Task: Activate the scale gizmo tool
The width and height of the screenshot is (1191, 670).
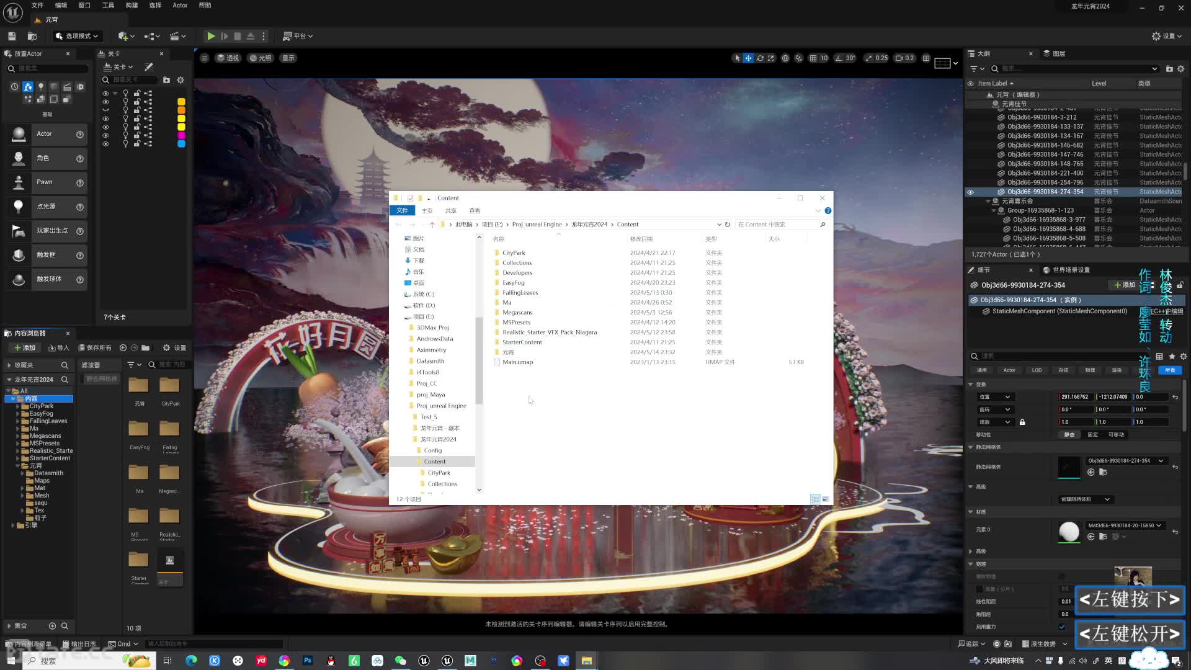Action: pyautogui.click(x=771, y=58)
